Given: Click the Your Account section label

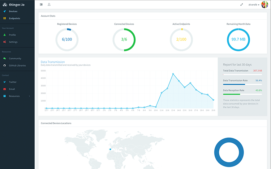Looking at the screenshot, I should tap(8, 28).
